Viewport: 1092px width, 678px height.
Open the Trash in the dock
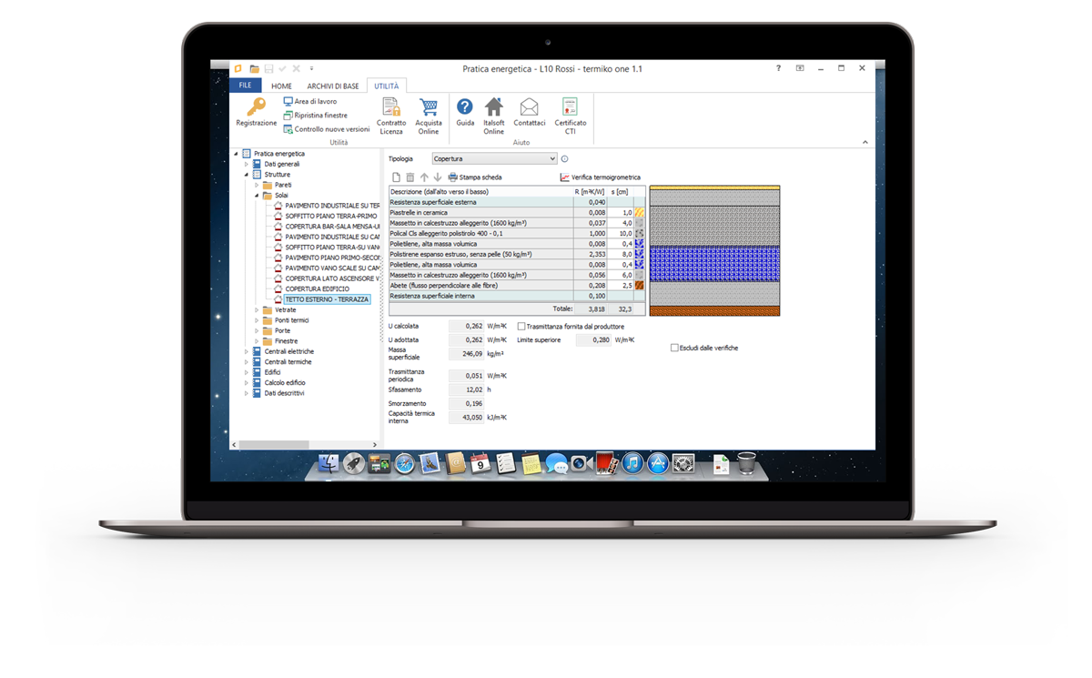pos(746,464)
